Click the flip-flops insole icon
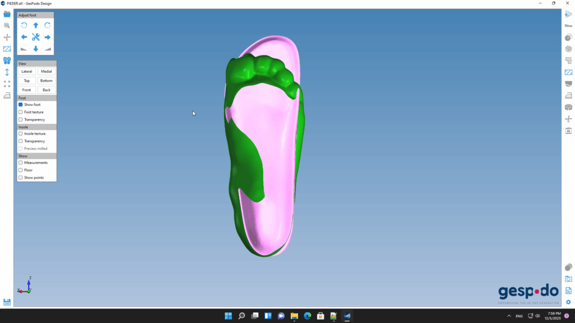The width and height of the screenshot is (575, 323). (x=7, y=61)
